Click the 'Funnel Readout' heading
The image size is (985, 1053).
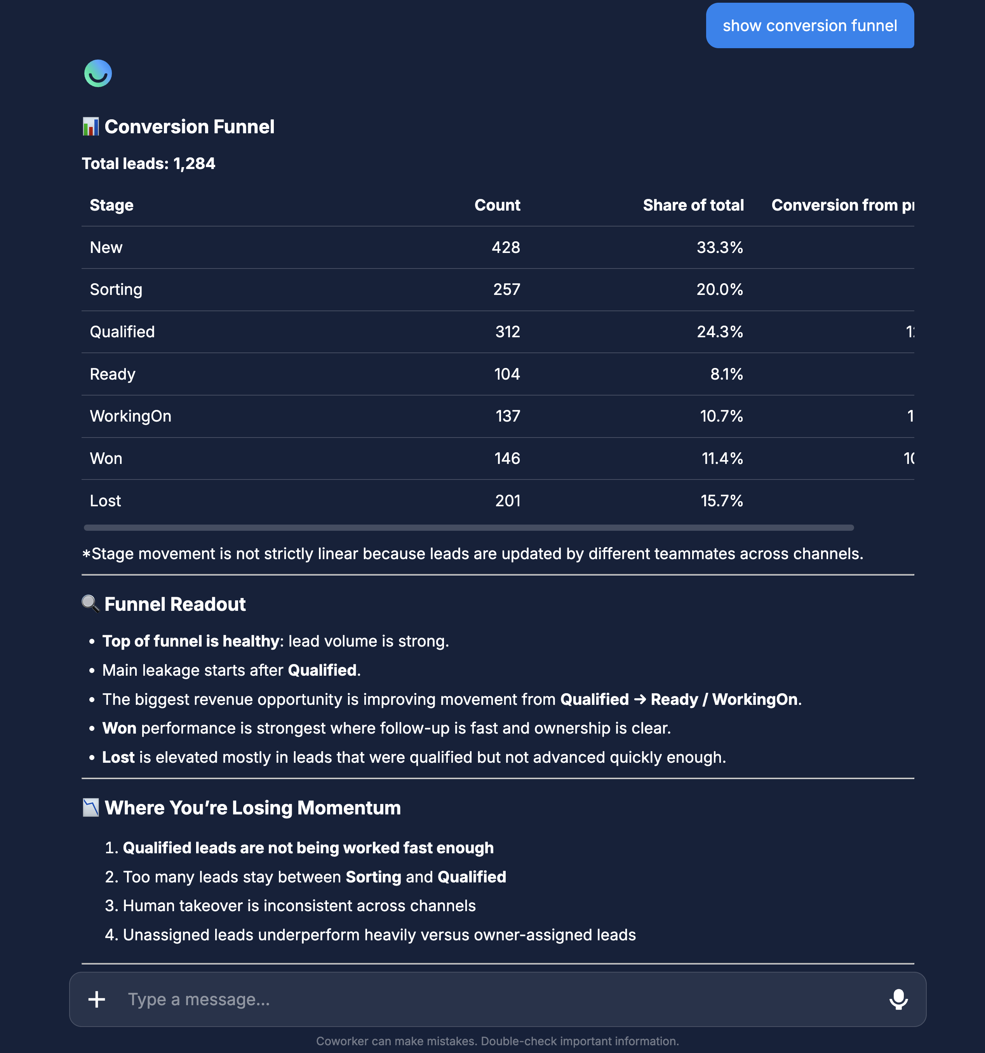[x=175, y=604]
